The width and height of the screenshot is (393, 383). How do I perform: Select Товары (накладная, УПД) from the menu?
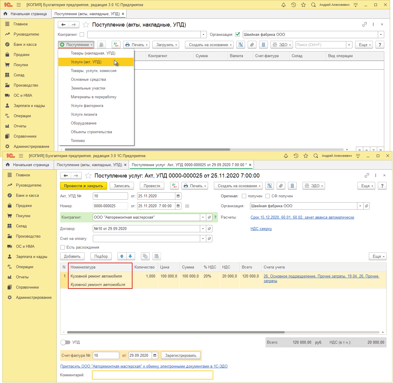(96, 53)
